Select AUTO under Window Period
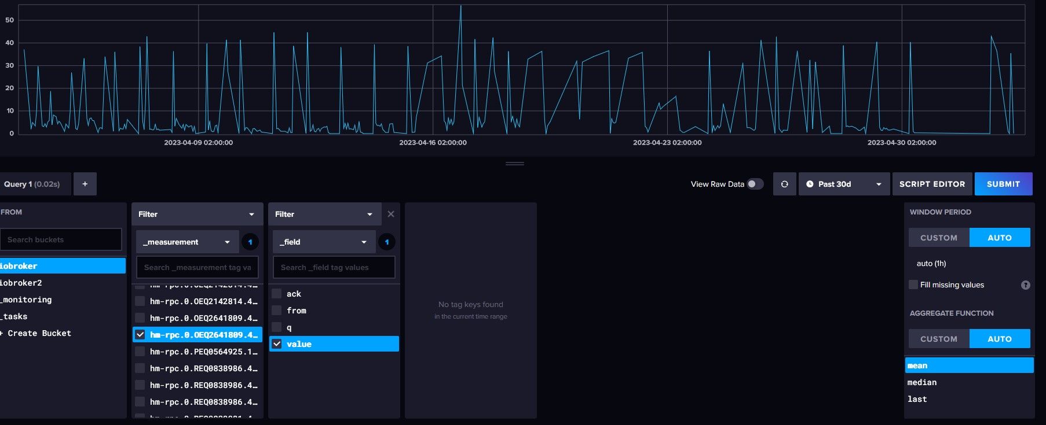The height and width of the screenshot is (425, 1046). pos(1000,238)
